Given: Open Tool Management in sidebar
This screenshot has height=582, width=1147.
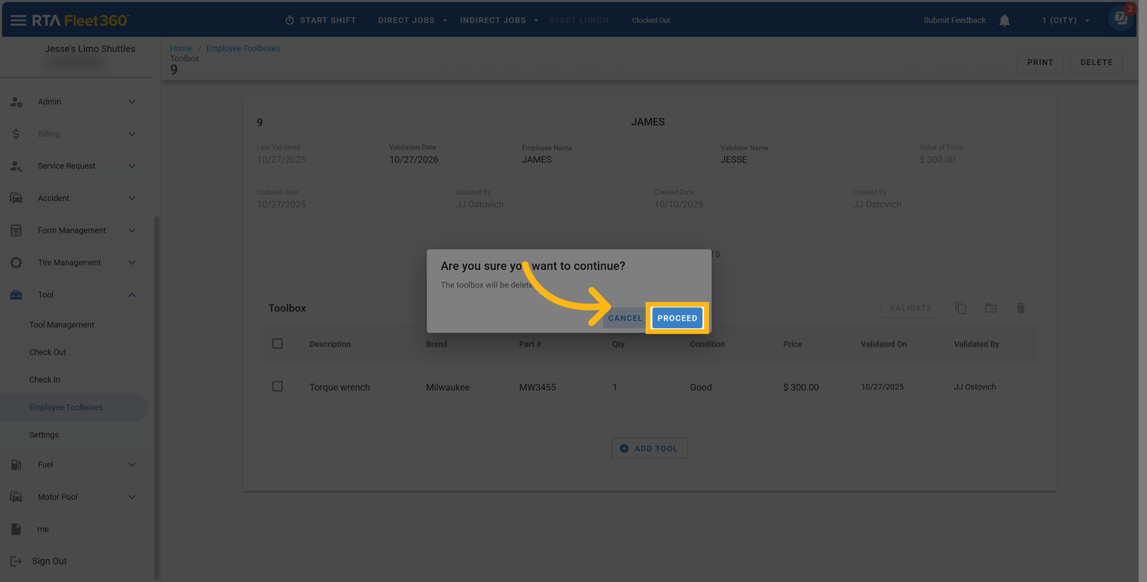Looking at the screenshot, I should pyautogui.click(x=62, y=324).
